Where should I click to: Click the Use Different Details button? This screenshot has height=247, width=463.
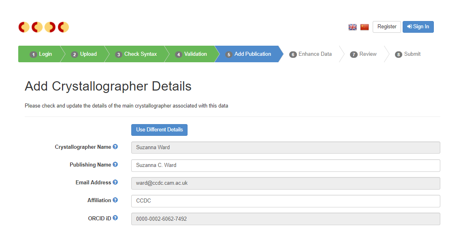pos(159,130)
